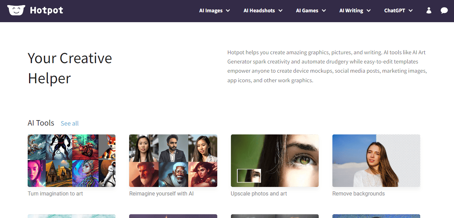This screenshot has width=454, height=218.
Task: Open the Remove backgrounds tool
Action: [376, 161]
